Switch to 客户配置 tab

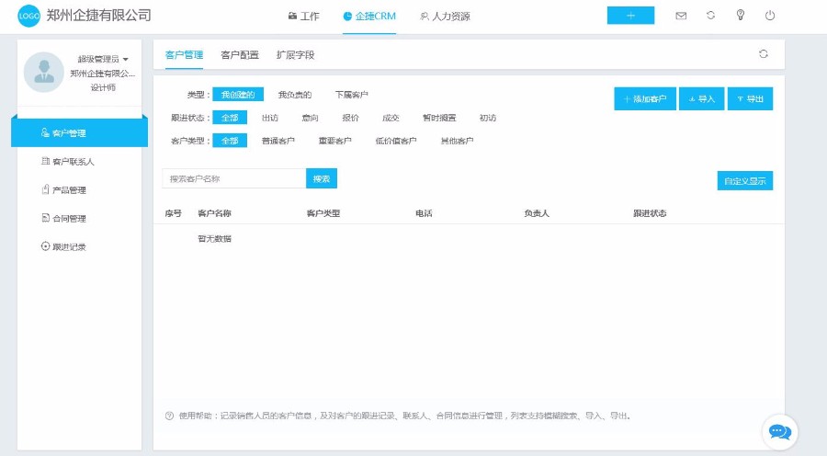[240, 55]
